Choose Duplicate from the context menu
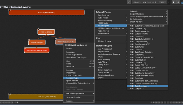Viewport: 183px width, 105px height. (79, 66)
